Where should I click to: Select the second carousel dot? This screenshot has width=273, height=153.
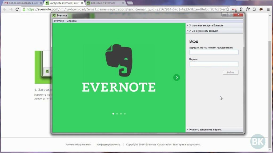(x=117, y=114)
